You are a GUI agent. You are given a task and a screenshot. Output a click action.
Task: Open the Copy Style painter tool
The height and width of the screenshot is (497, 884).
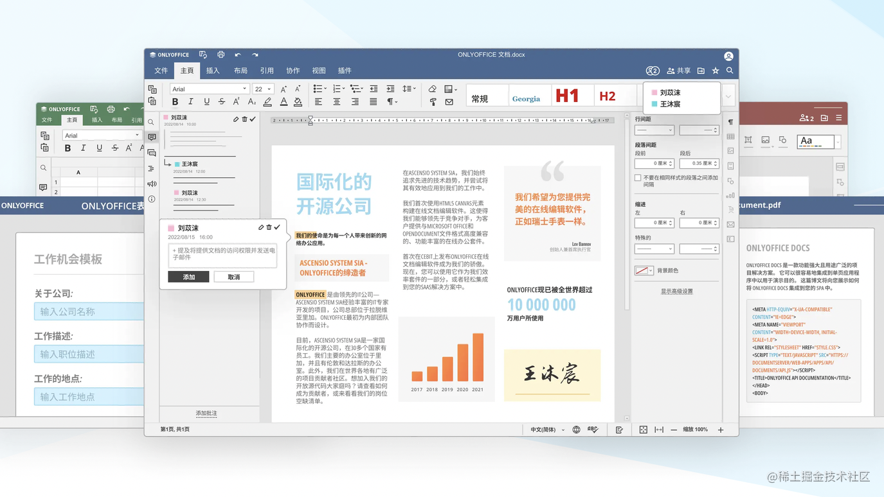(x=432, y=102)
